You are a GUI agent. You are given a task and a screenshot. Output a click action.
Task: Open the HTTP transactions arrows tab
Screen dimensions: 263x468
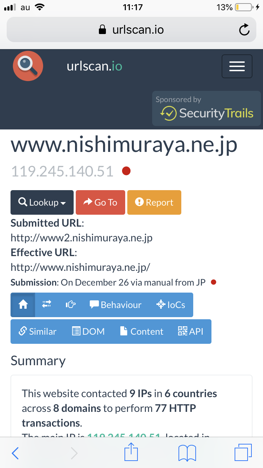(x=47, y=305)
